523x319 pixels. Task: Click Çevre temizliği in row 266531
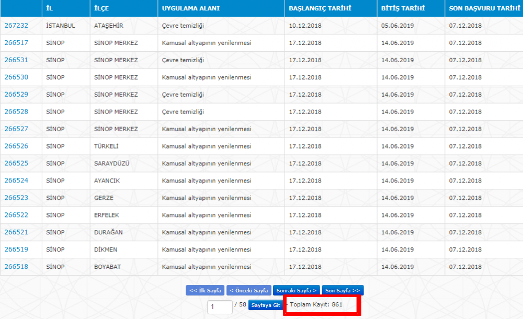click(x=183, y=60)
